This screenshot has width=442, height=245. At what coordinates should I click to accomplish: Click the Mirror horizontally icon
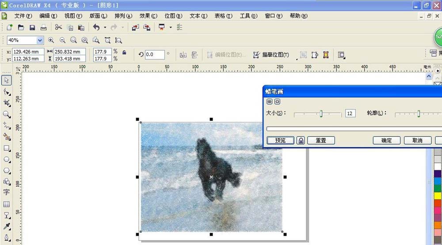click(x=183, y=55)
